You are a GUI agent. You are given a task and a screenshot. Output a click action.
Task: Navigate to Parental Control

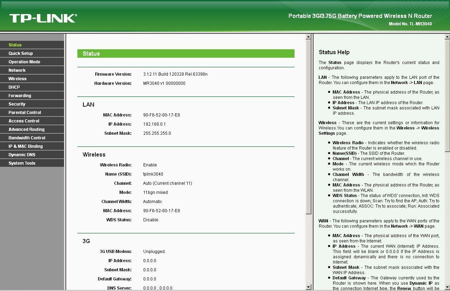[25, 113]
